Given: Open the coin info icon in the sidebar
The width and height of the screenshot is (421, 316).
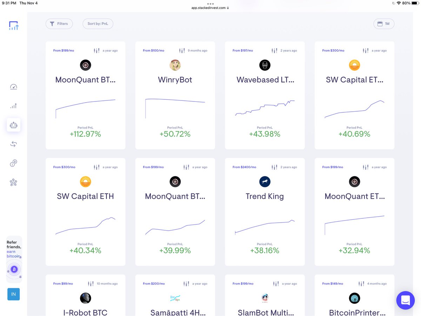Looking at the screenshot, I should (14, 163).
